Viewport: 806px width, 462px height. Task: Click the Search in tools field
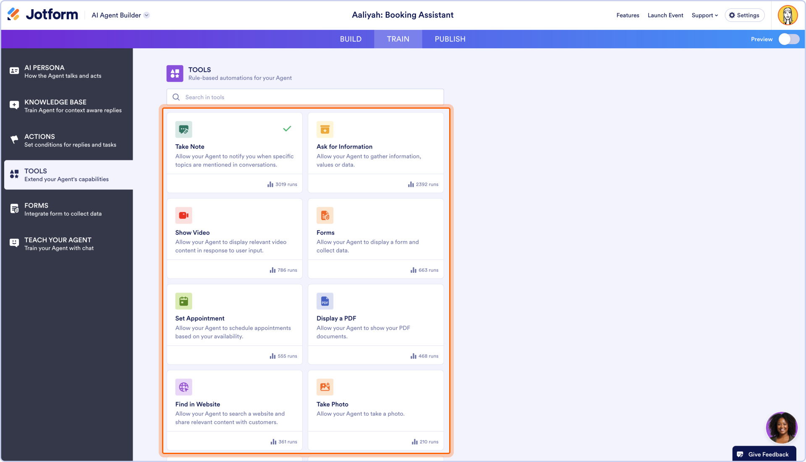pos(305,97)
